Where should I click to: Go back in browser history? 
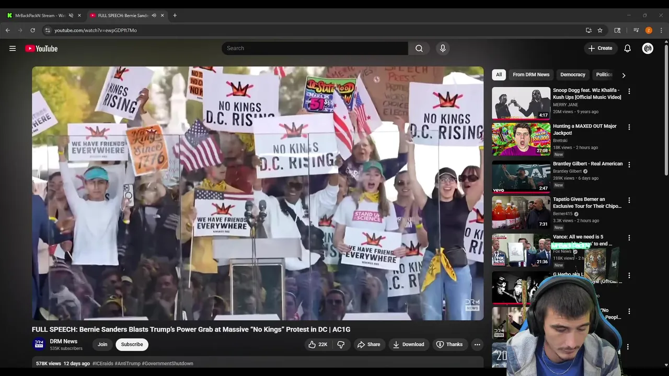(8, 30)
